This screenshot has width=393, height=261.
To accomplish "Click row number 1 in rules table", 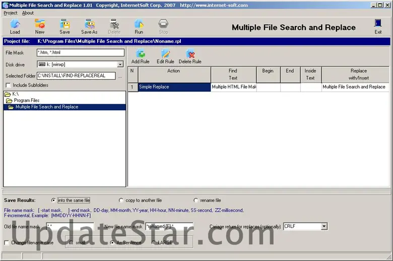I will point(133,87).
